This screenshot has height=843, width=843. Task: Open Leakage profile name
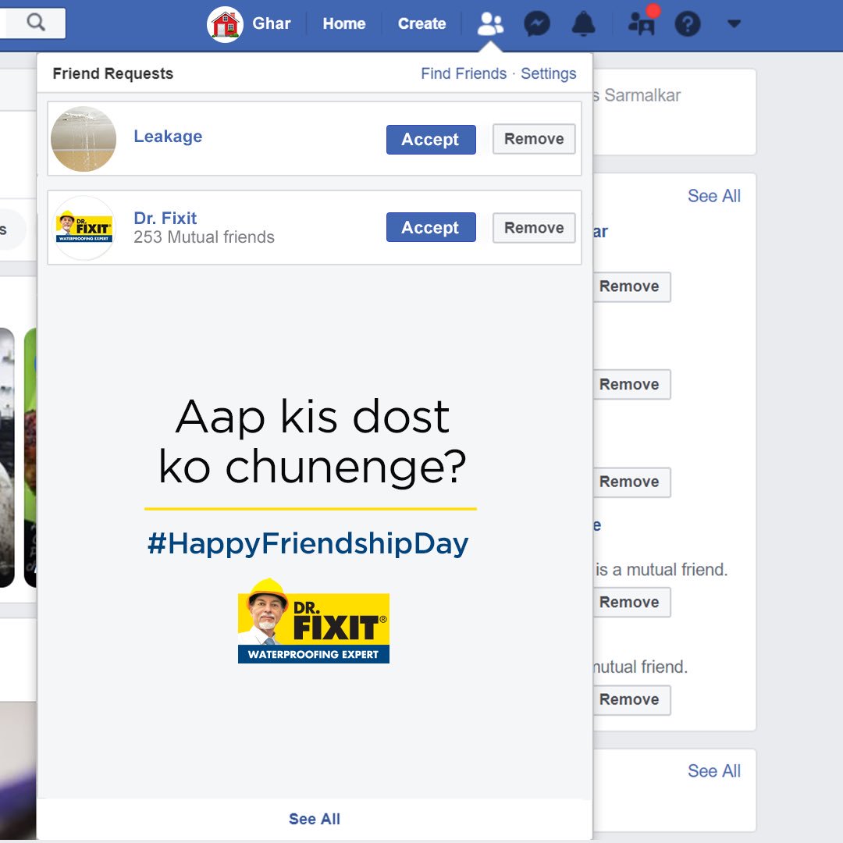pos(168,137)
